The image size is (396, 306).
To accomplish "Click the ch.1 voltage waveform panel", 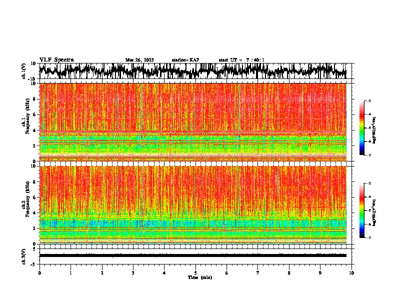I will (195, 71).
